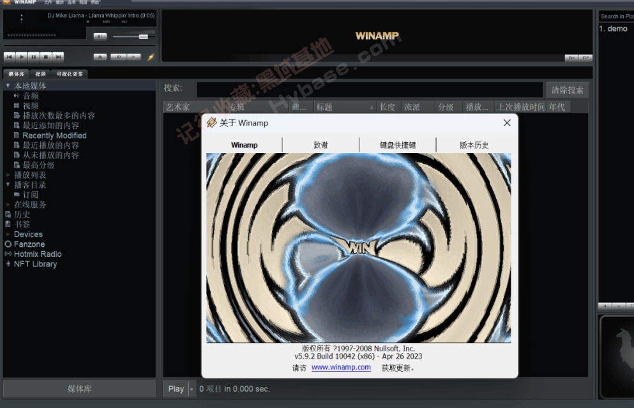Select 最高分级 in the tree
This screenshot has height=408, width=634.
pyautogui.click(x=38, y=165)
